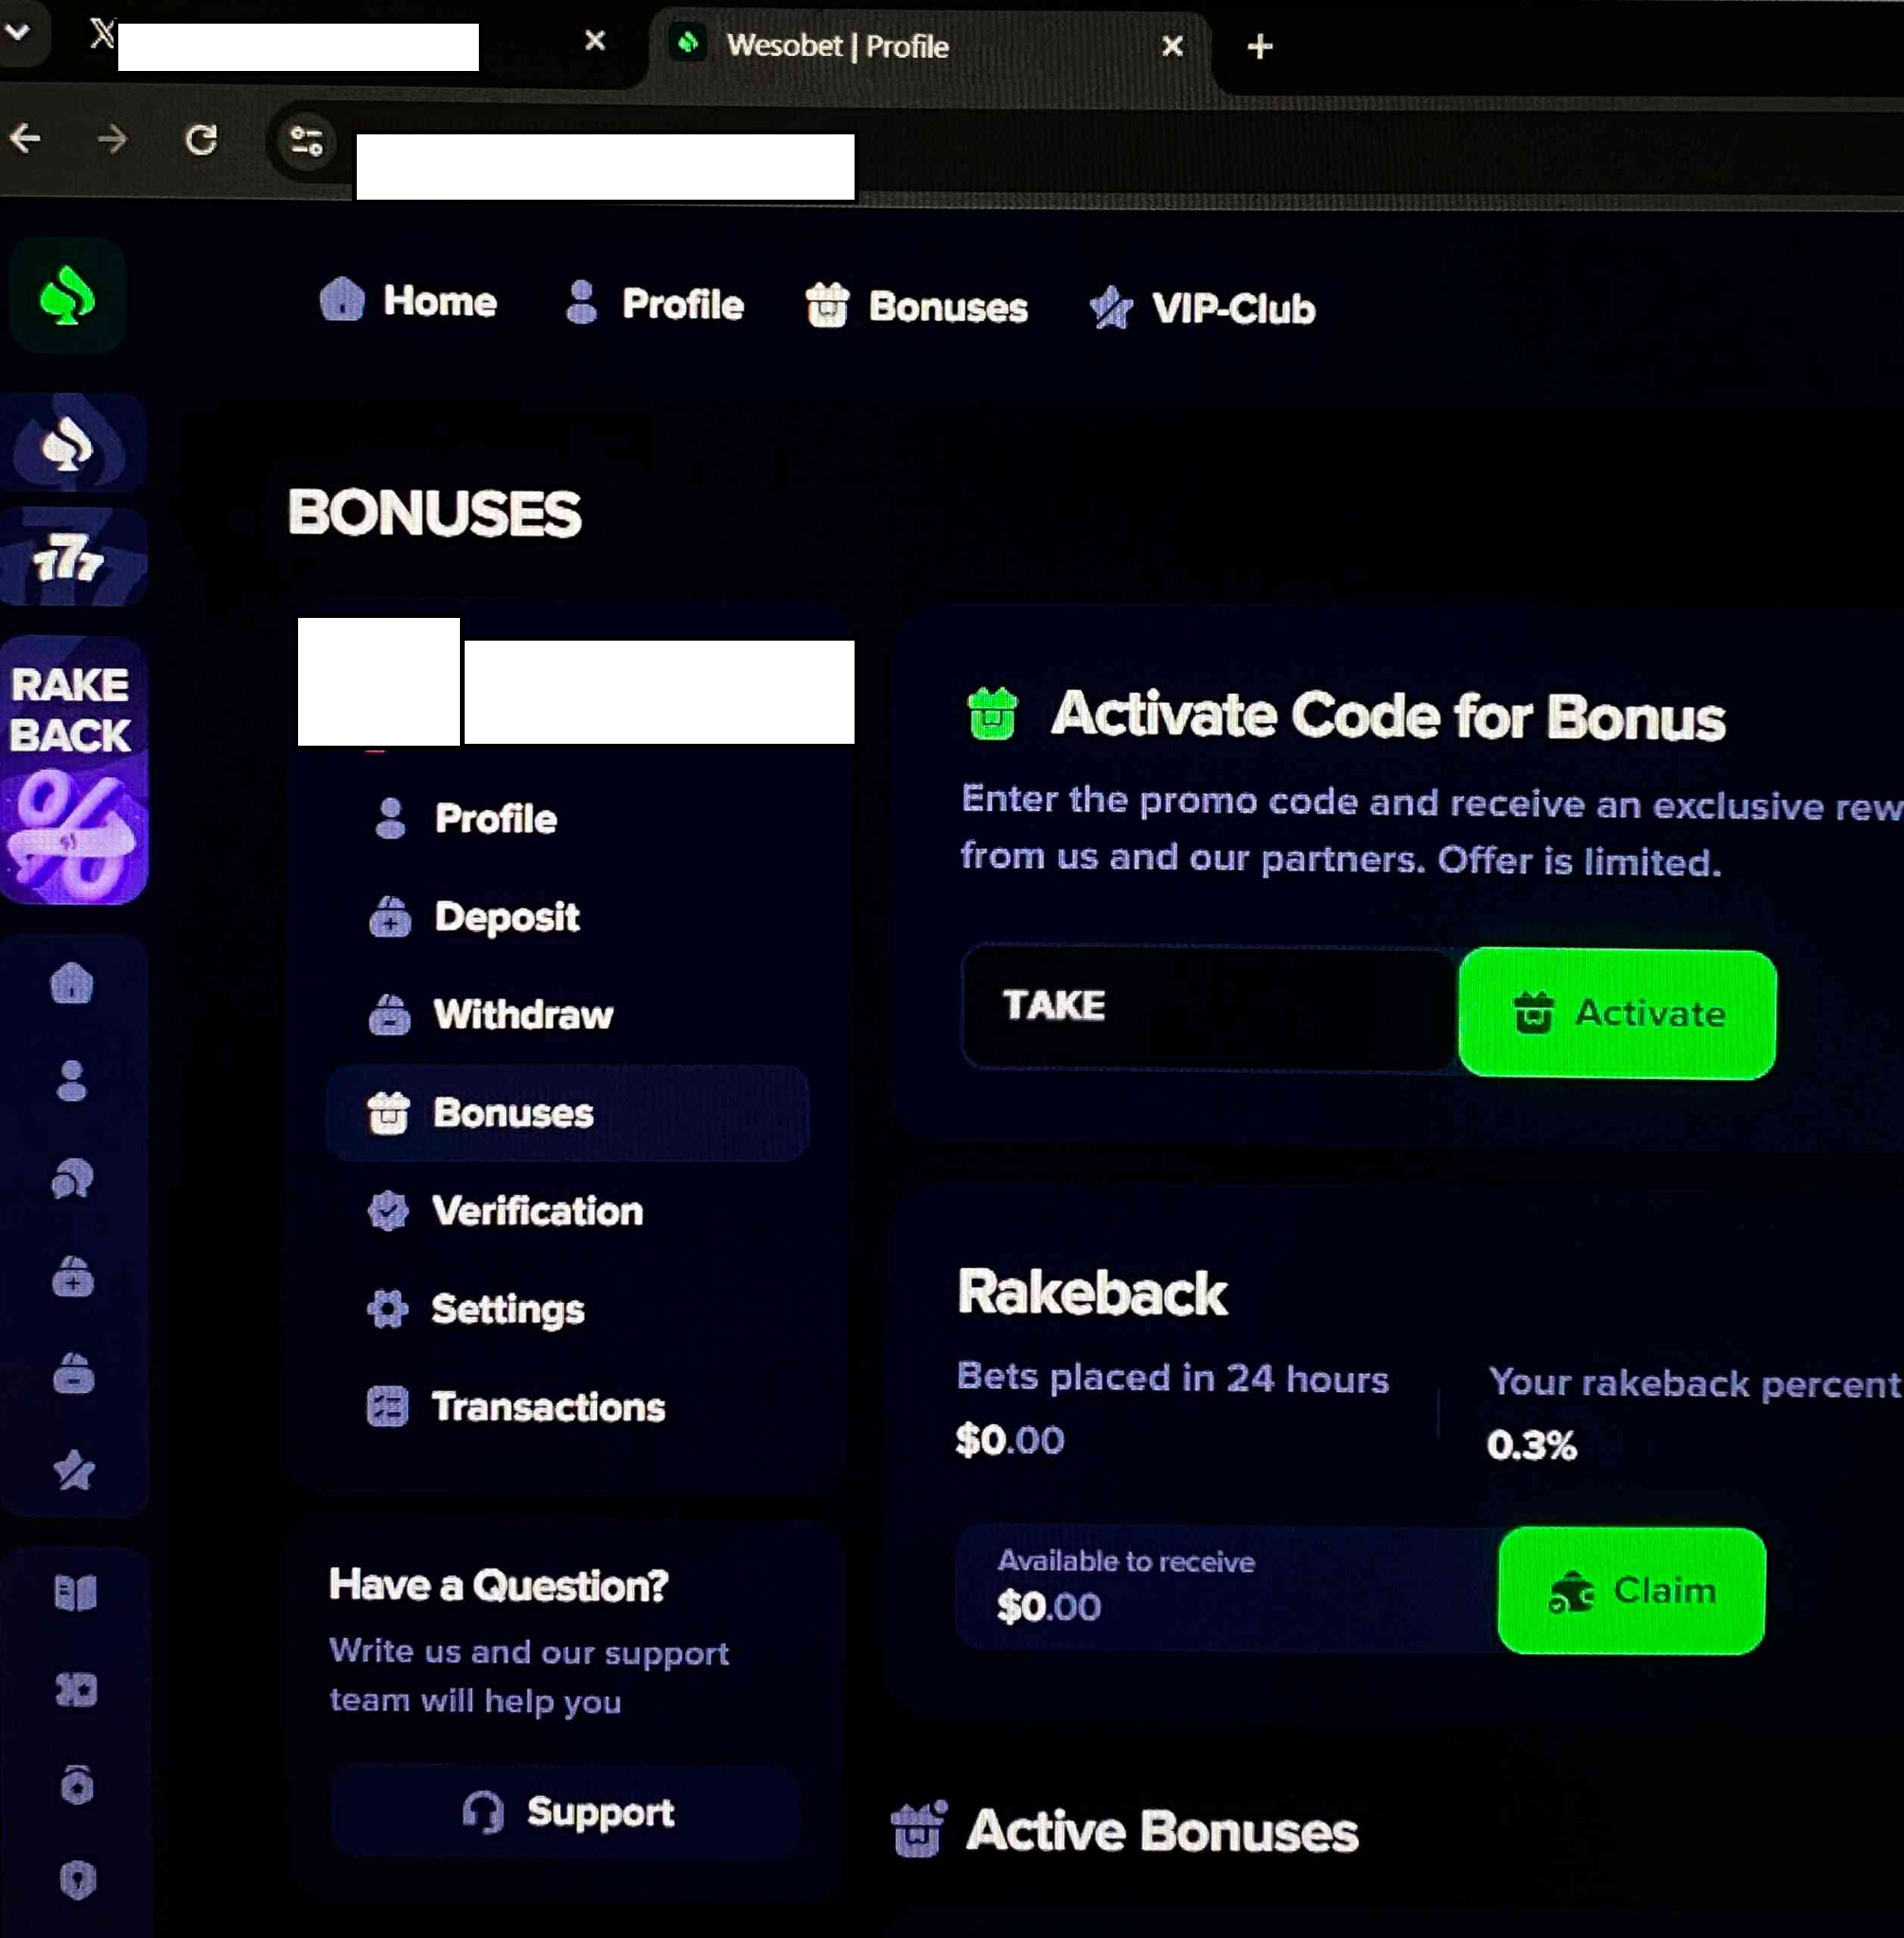Click the star icon in the left sidebar

(73, 1469)
